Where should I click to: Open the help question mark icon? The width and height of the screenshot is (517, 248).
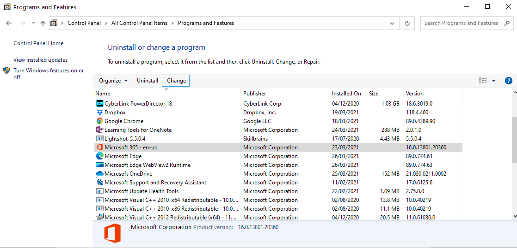508,81
